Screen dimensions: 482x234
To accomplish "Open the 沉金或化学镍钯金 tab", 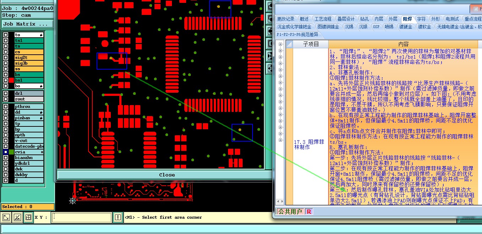I will [294, 27].
